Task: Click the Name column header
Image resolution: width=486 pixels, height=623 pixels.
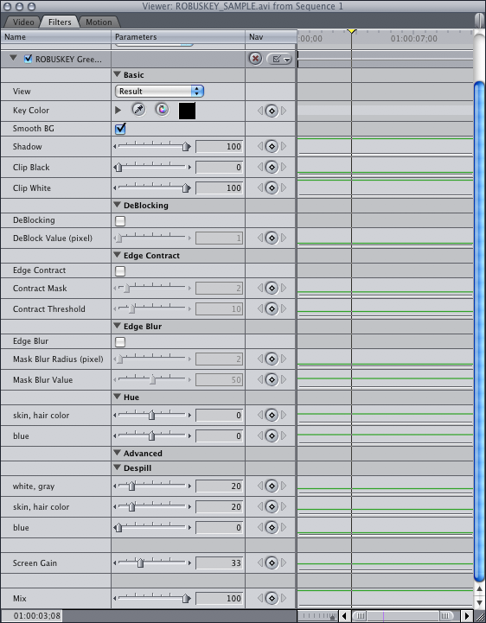Action: tap(55, 37)
